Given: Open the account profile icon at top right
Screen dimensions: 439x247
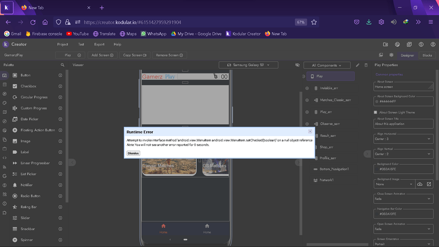Looking at the screenshot, I should [x=433, y=44].
